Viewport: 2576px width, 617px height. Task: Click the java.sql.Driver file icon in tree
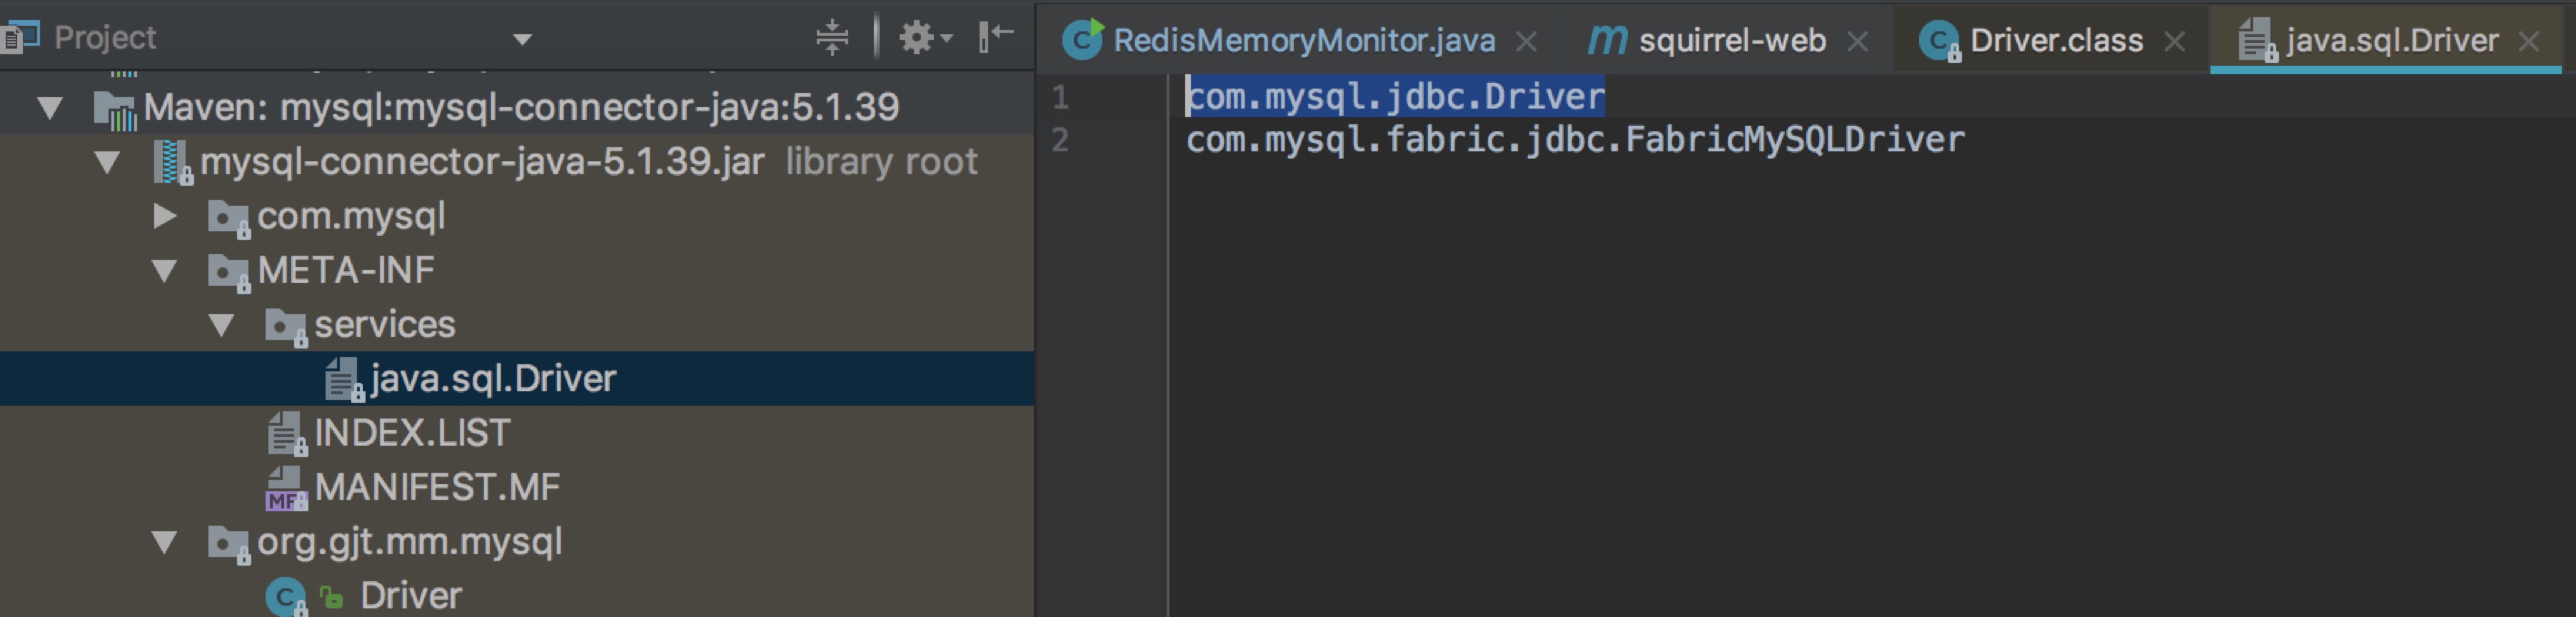tap(345, 380)
